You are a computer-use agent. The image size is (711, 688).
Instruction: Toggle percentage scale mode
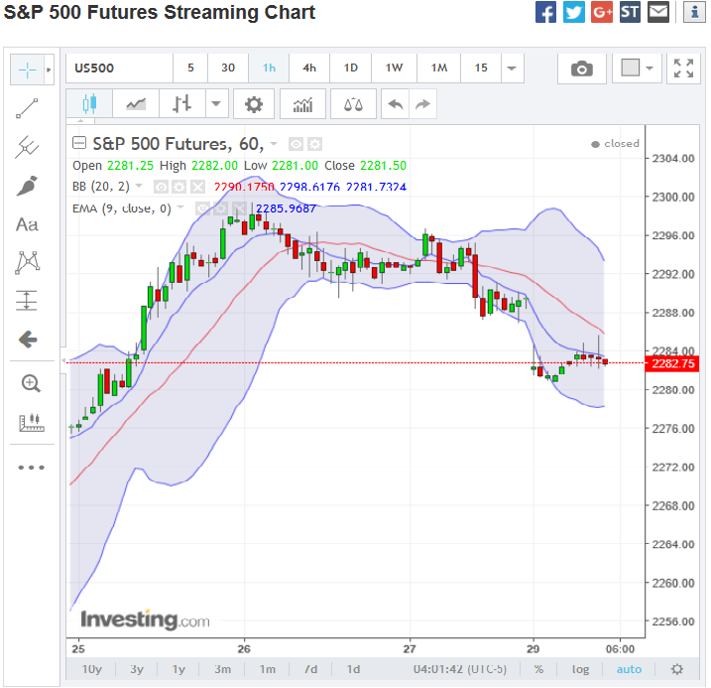click(537, 669)
